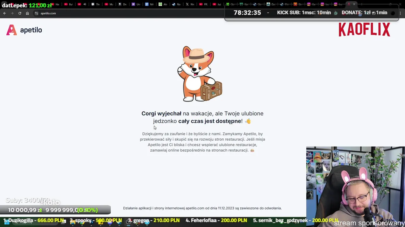405x227 pixels.
Task: Switch to the Kick tab with green K icon
Action: (x=230, y=4)
